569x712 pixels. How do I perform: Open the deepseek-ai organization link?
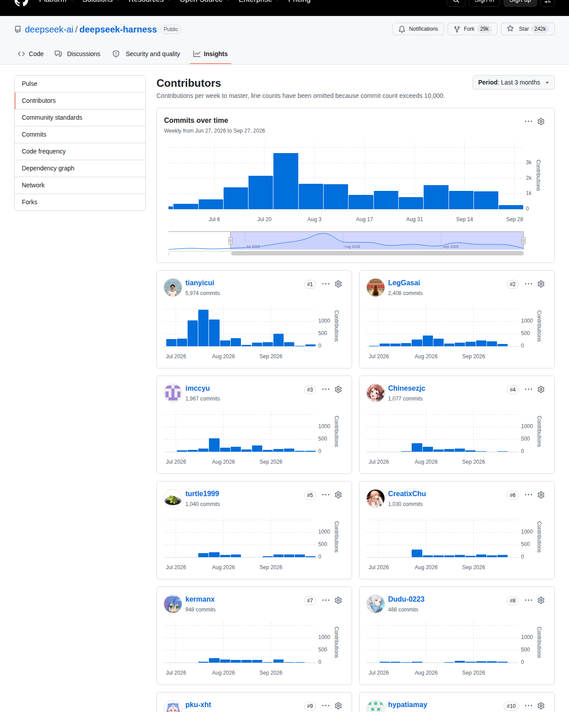coord(49,29)
